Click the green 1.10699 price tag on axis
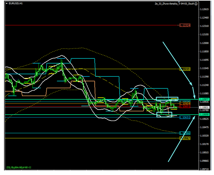214x175 pixels. click(x=204, y=115)
